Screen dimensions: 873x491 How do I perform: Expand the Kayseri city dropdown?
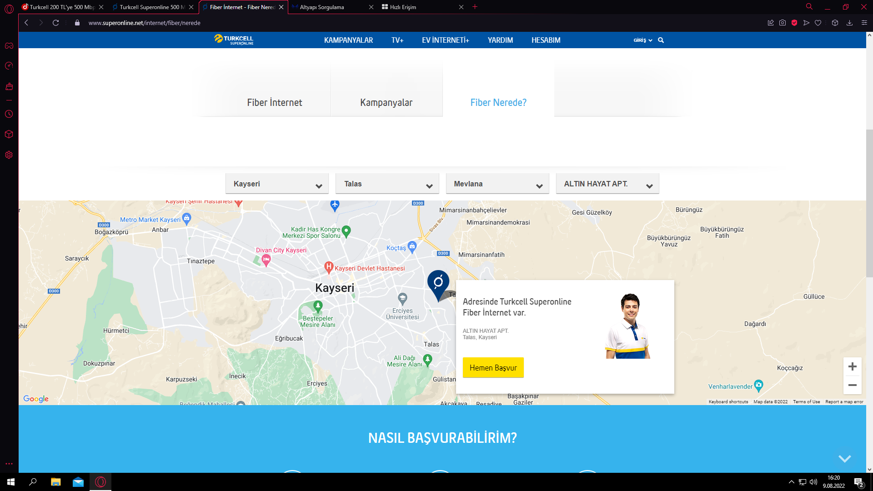point(277,184)
